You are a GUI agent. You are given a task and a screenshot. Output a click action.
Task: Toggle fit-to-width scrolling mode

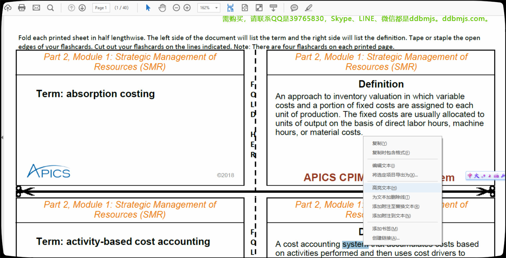click(x=230, y=8)
